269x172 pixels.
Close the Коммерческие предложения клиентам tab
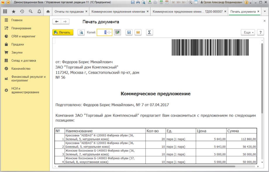(147, 11)
